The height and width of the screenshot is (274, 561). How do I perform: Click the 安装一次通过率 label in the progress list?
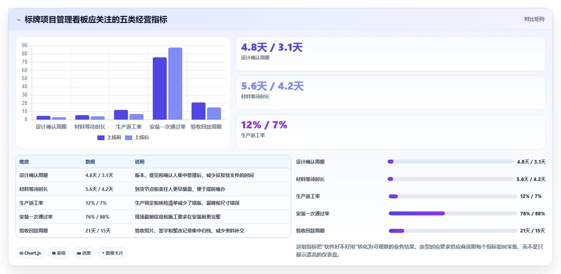click(313, 213)
